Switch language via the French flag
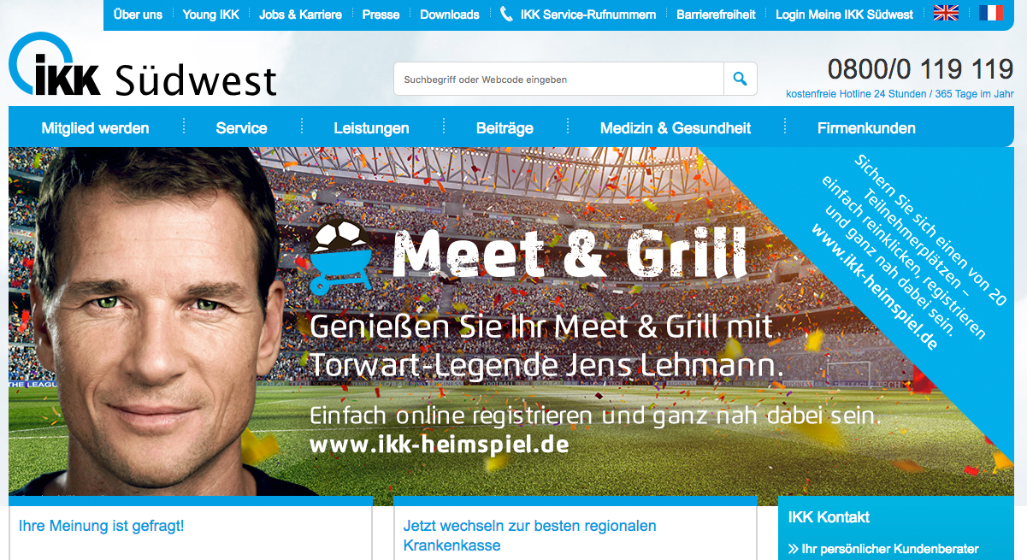Screen dimensions: 1027x560 (x=991, y=14)
